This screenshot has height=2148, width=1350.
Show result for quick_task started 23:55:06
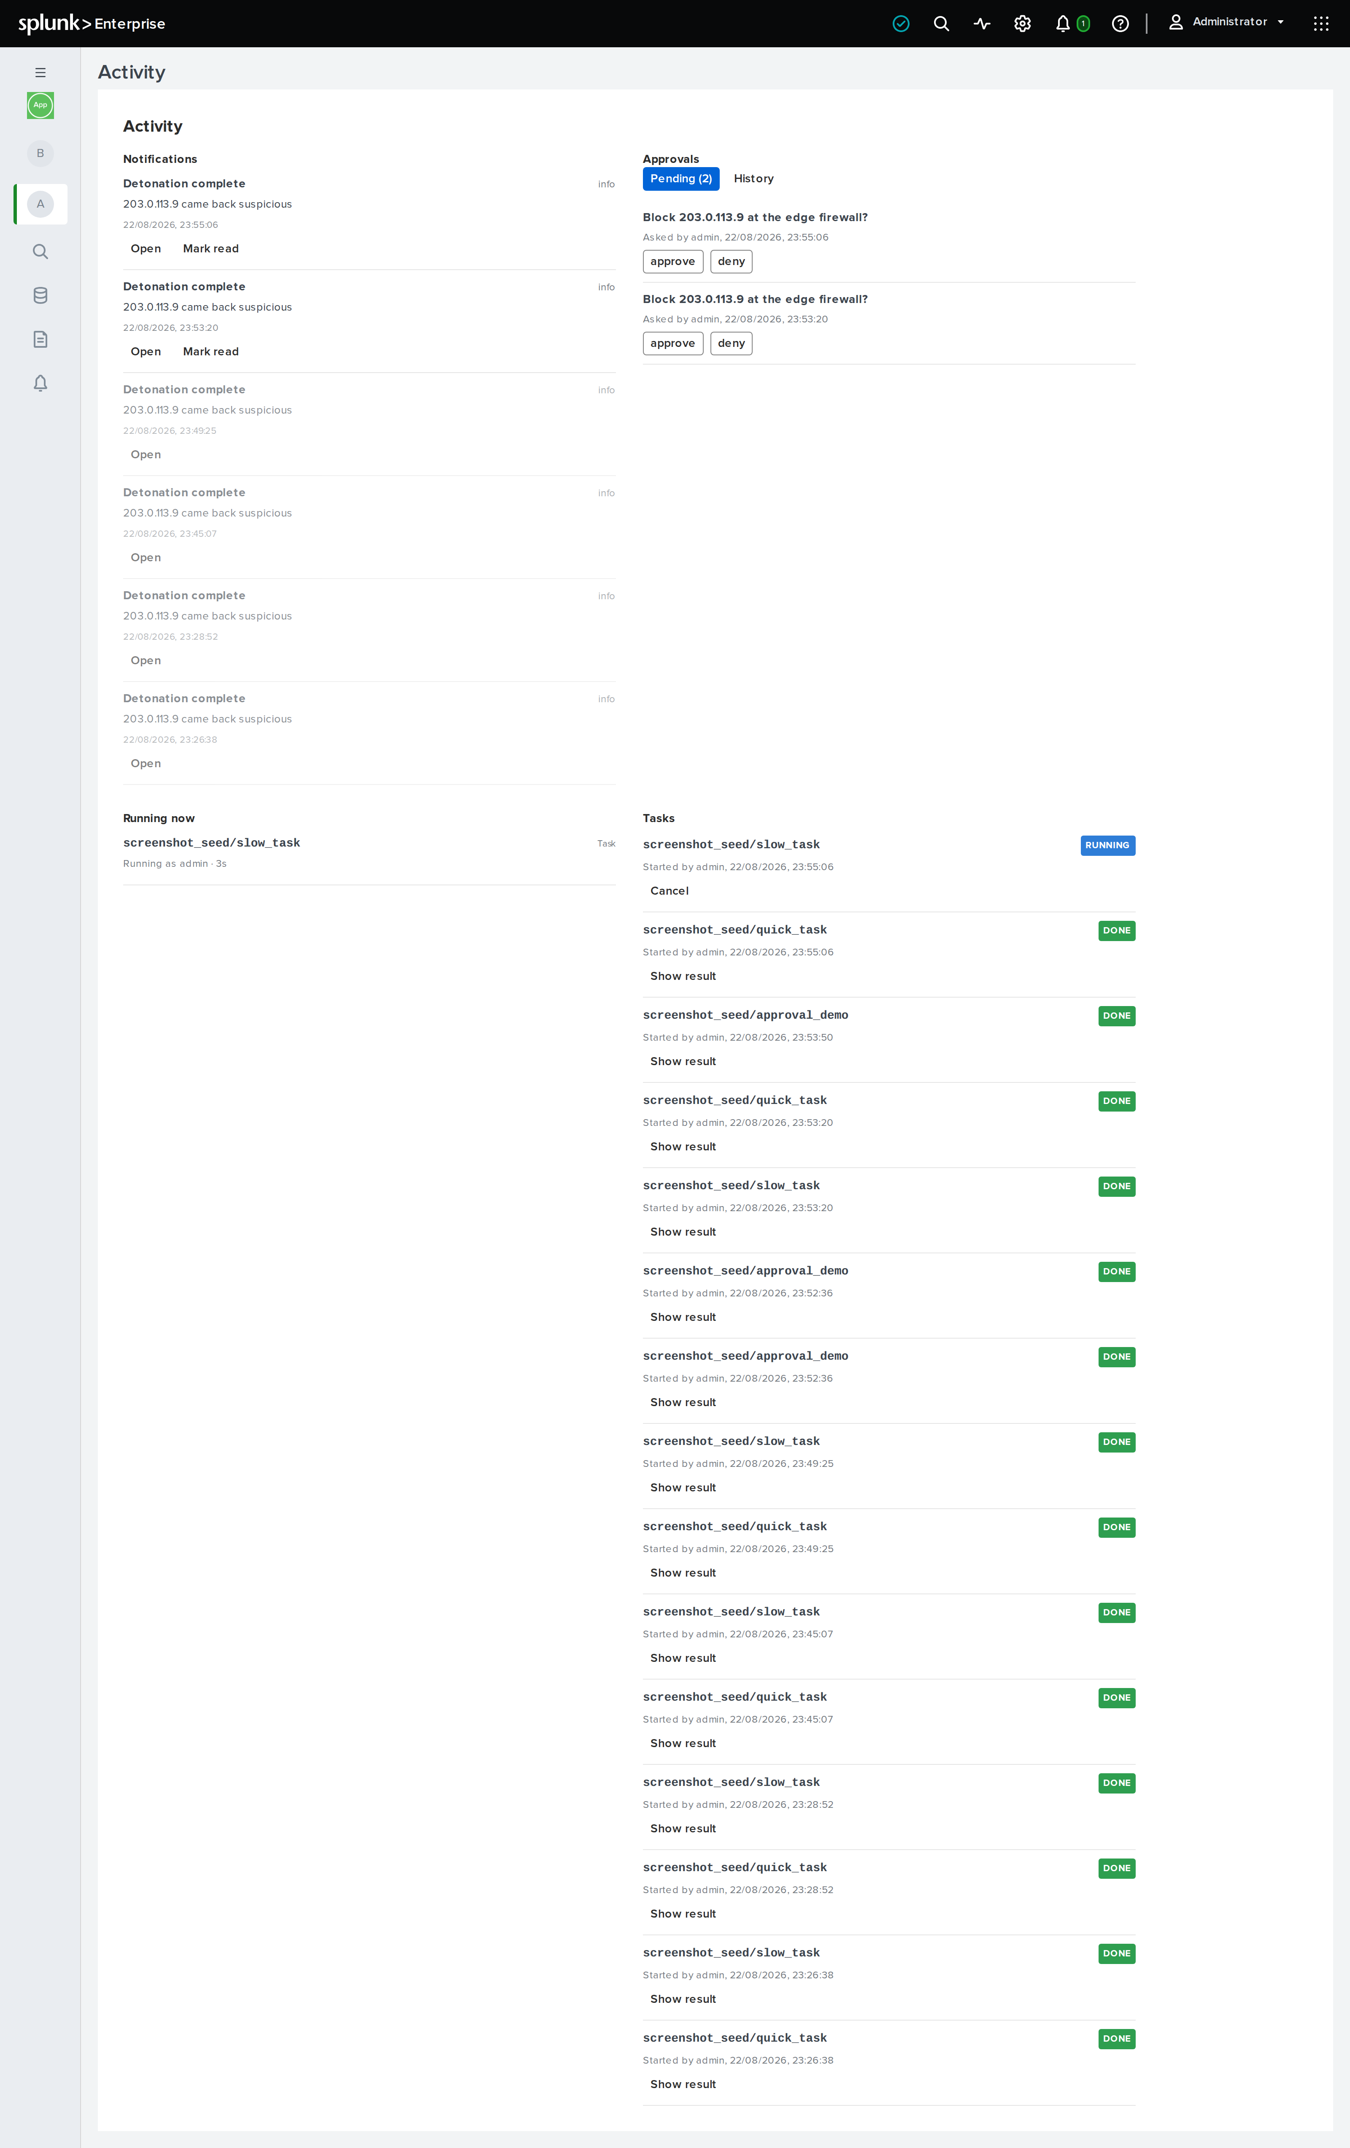click(x=683, y=976)
